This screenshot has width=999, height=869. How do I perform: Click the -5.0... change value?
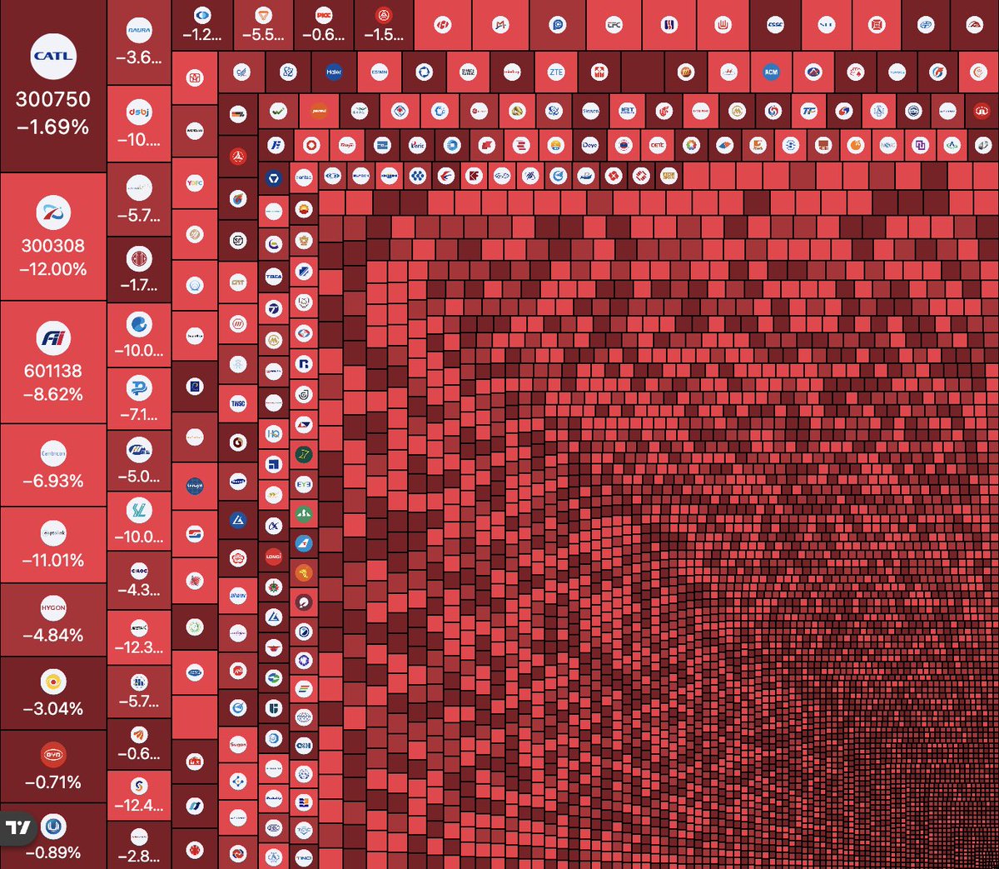(x=139, y=477)
